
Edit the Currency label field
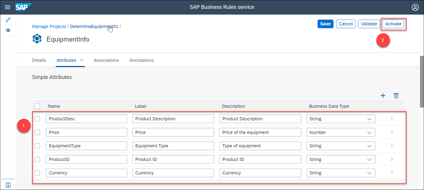173,173
